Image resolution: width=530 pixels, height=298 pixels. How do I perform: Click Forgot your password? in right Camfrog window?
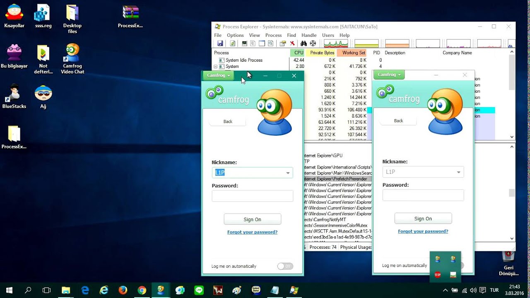[x=423, y=231]
